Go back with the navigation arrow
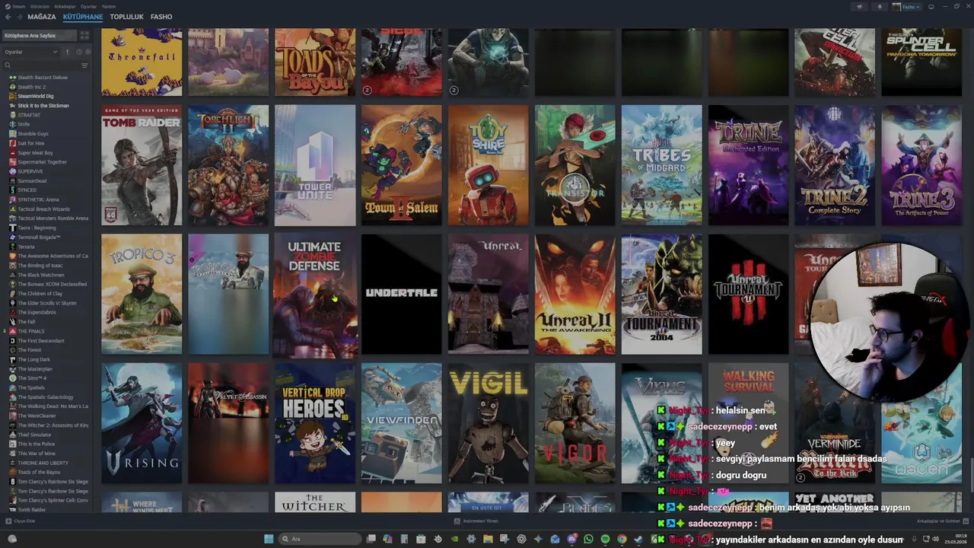This screenshot has height=548, width=974. tap(7, 17)
